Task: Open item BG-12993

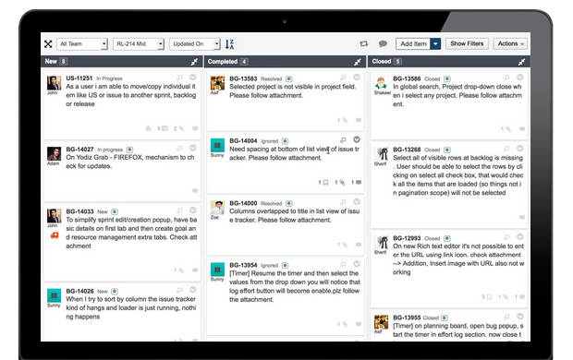Action: pos(407,238)
